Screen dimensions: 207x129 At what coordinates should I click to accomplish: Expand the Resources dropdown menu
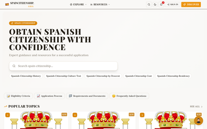point(100,4)
